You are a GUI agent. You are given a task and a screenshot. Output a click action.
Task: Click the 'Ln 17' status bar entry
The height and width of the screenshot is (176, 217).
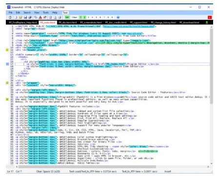[x=10, y=171]
